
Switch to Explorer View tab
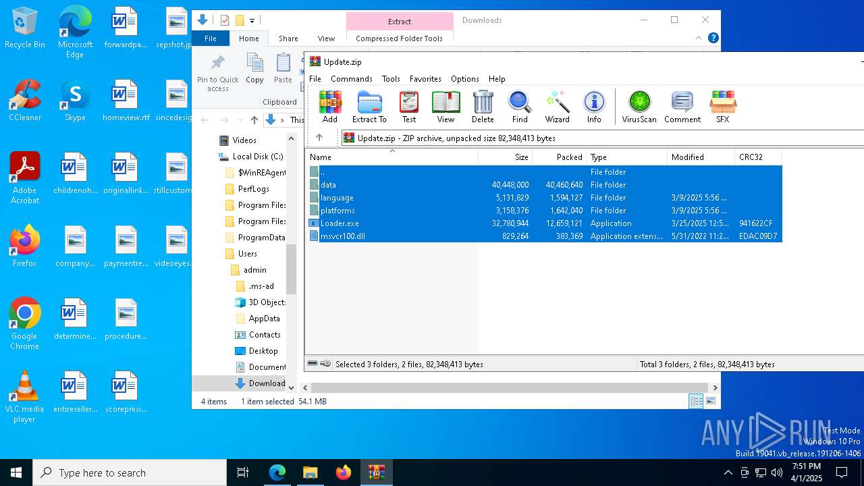tap(326, 38)
